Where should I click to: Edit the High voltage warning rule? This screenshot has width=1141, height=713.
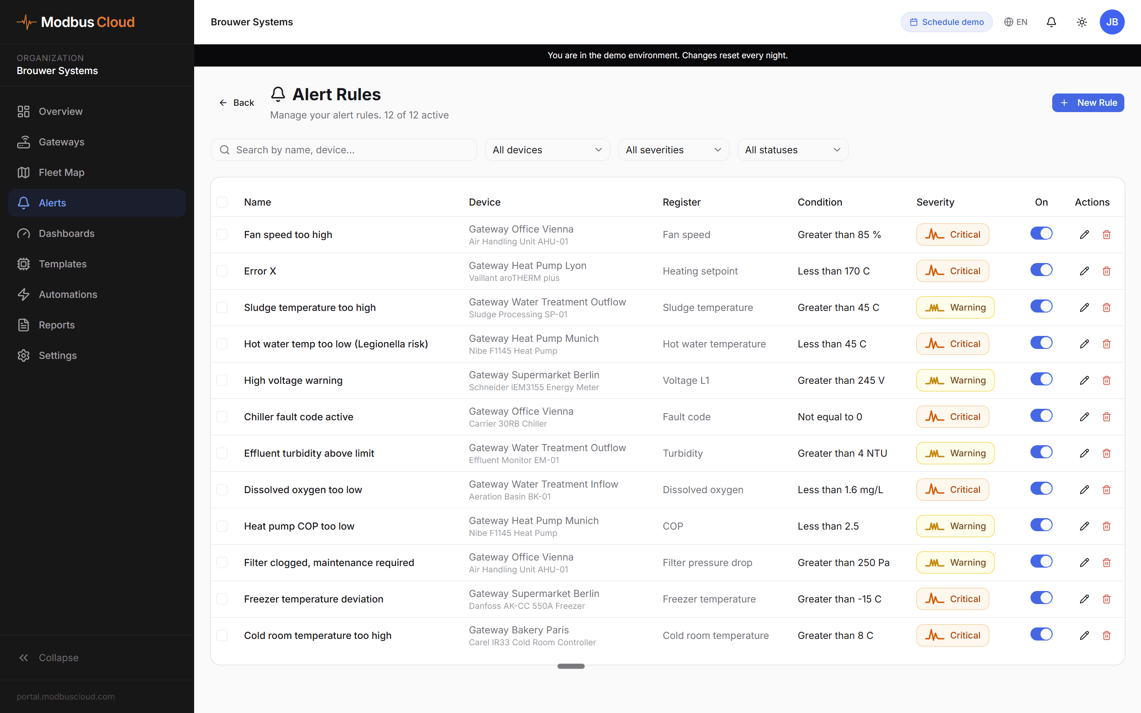pyautogui.click(x=1084, y=380)
